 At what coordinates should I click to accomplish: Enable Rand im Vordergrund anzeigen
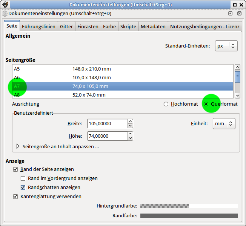[23, 178]
